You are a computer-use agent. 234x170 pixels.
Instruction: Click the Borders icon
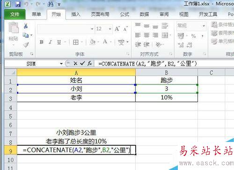[76, 42]
